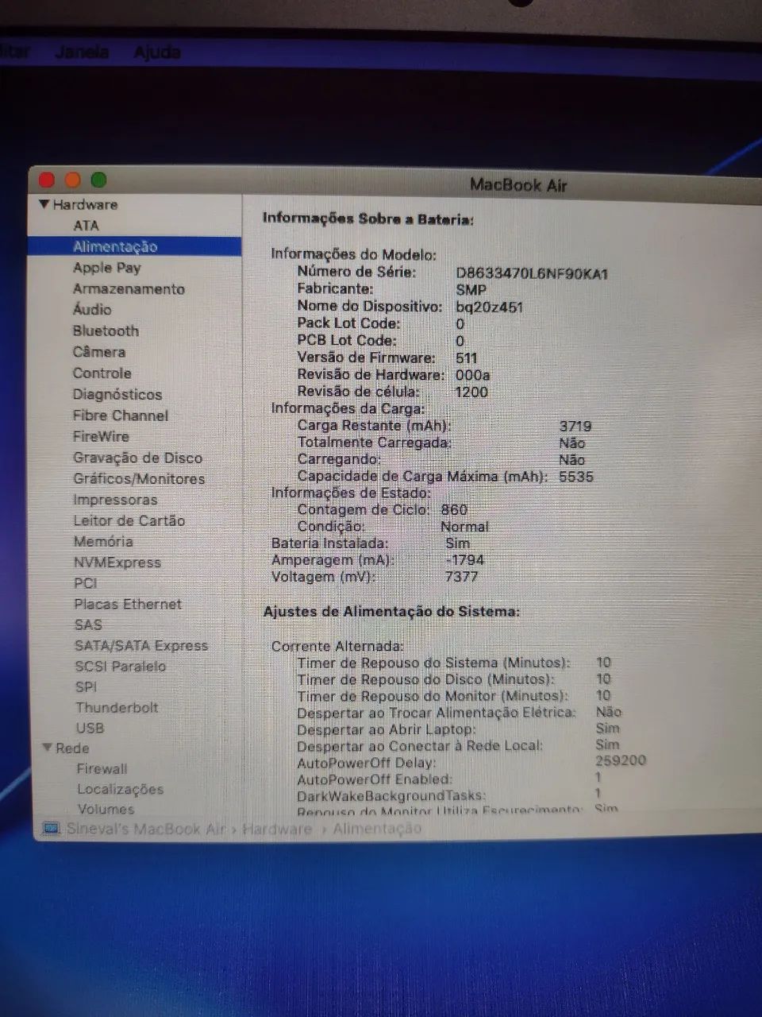Open the Ajuda menu
762x1017 pixels.
pyautogui.click(x=157, y=52)
